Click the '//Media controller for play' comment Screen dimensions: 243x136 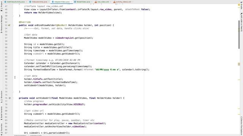(59, 120)
